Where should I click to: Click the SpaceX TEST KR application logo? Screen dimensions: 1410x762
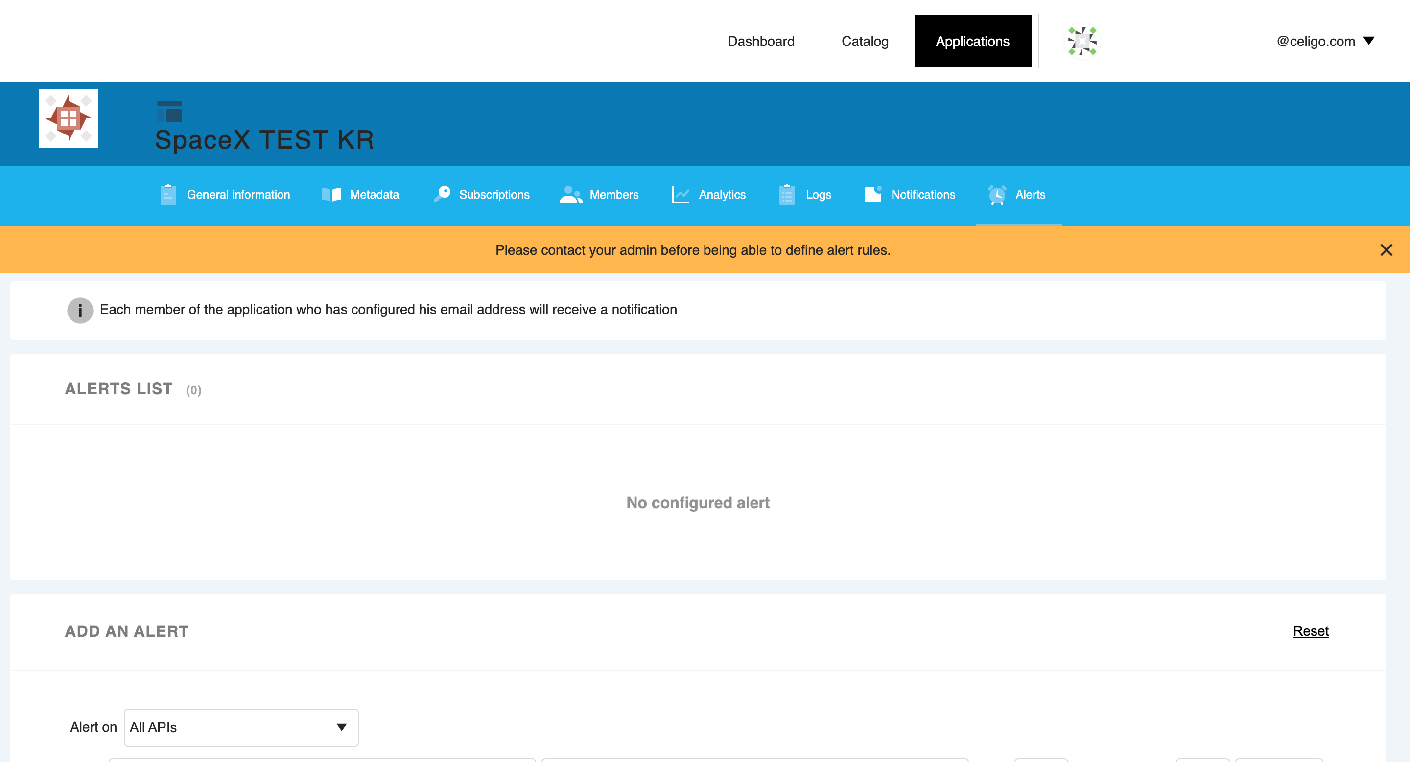tap(68, 118)
